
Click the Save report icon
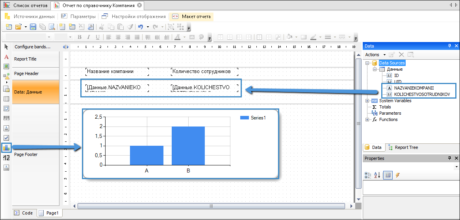33,27
